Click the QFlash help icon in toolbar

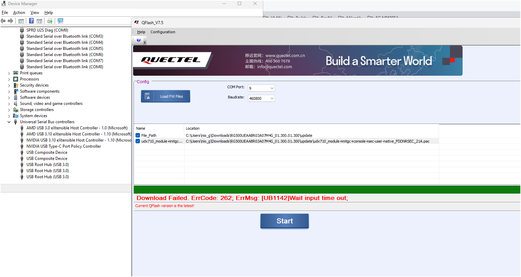(139, 40)
